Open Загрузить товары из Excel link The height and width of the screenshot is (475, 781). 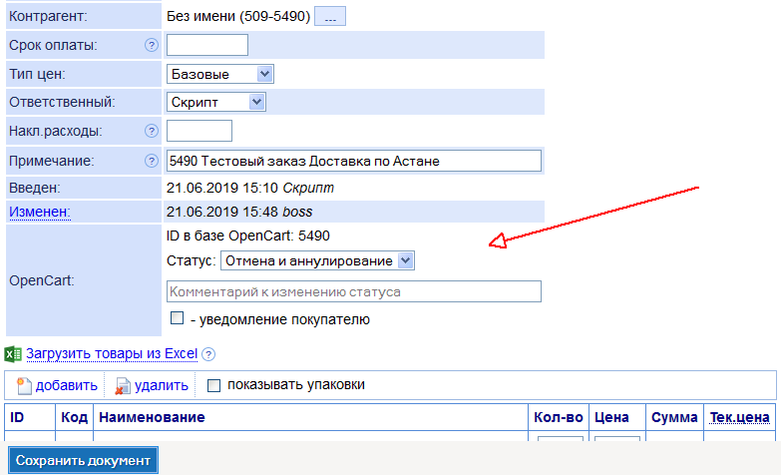click(112, 354)
